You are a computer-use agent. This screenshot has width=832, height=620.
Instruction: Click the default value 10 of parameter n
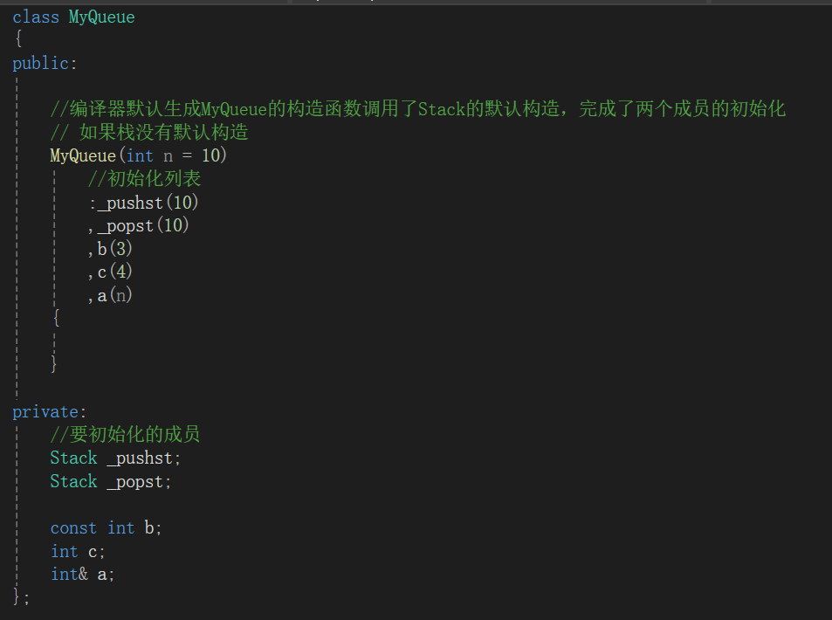coord(210,155)
